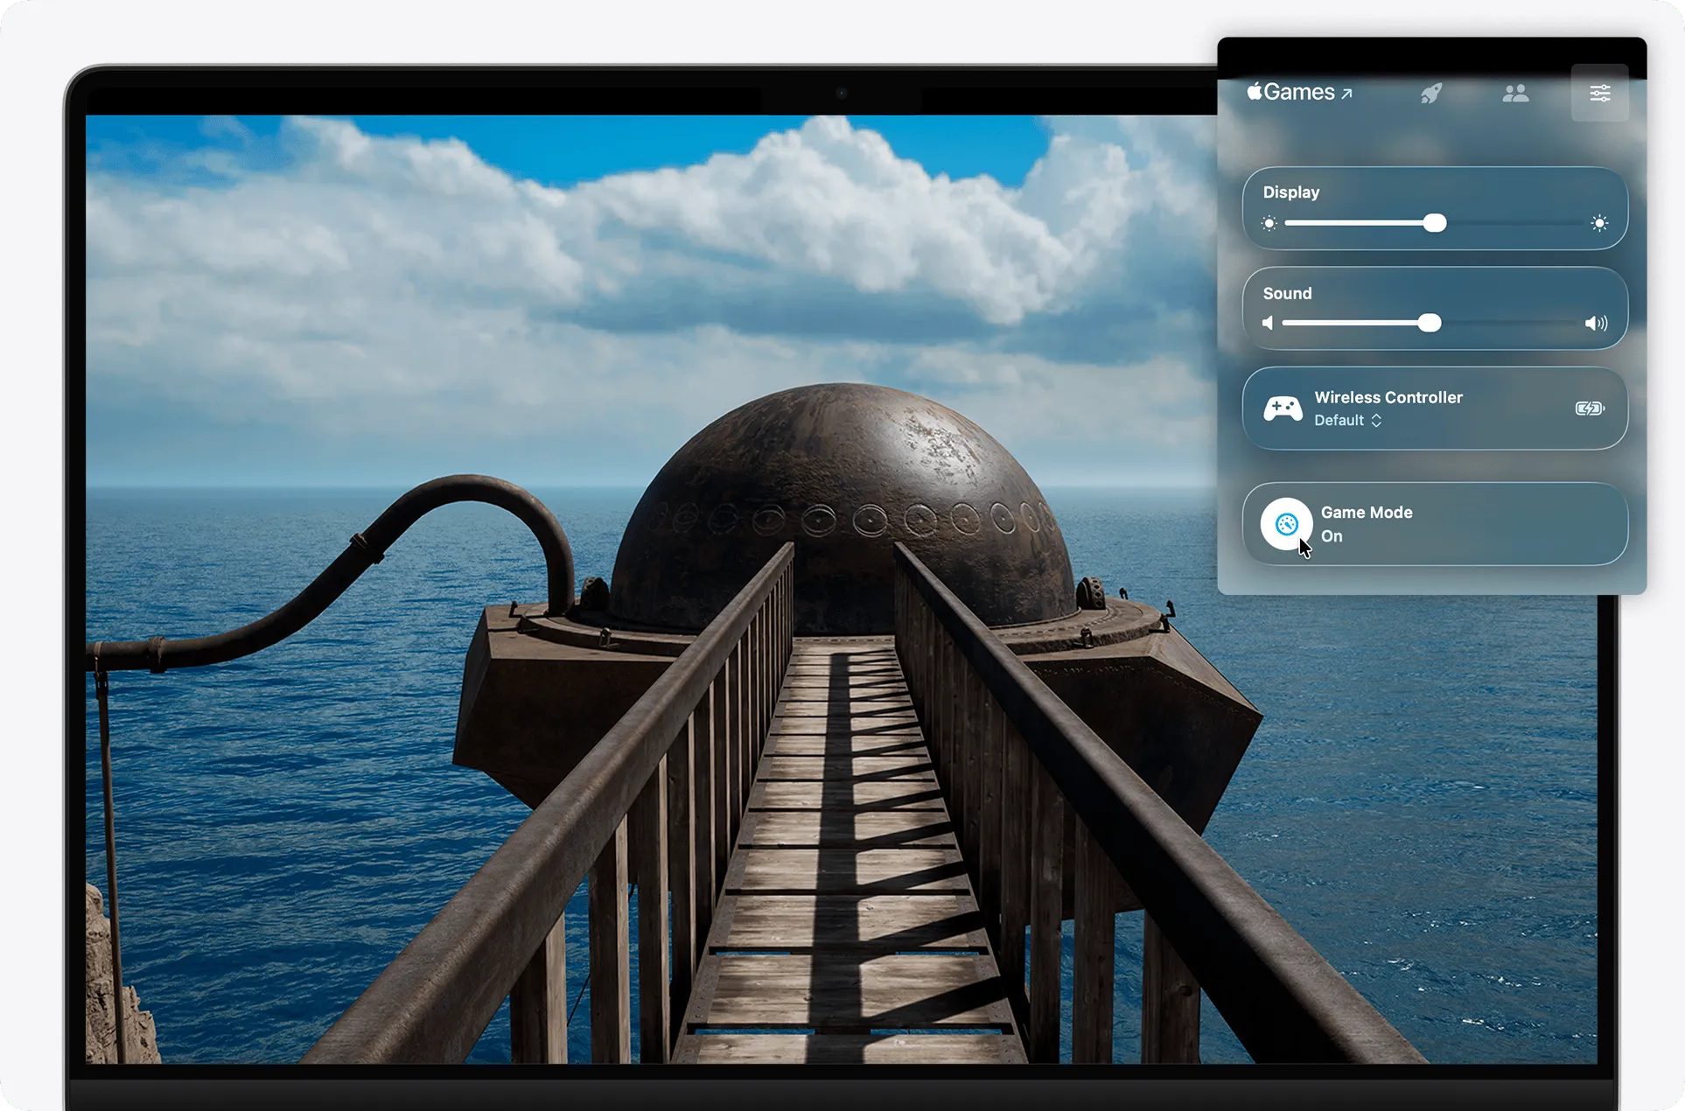Select the settings sliders tab icon
The height and width of the screenshot is (1111, 1685).
click(x=1599, y=93)
